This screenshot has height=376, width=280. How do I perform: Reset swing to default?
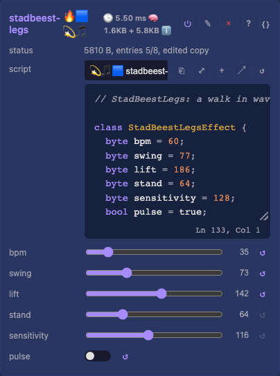coord(263,274)
